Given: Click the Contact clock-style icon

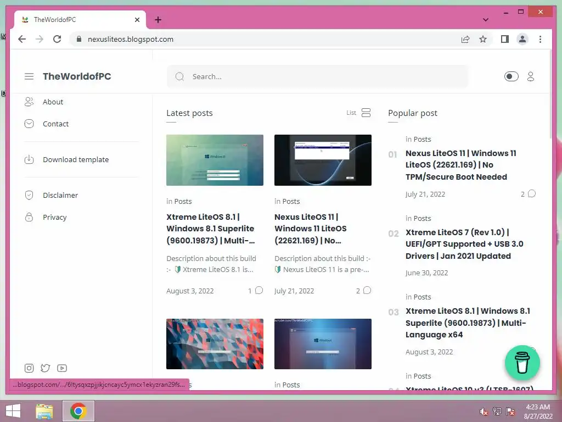Looking at the screenshot, I should (29, 124).
